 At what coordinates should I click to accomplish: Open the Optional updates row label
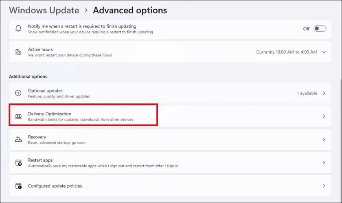point(45,91)
